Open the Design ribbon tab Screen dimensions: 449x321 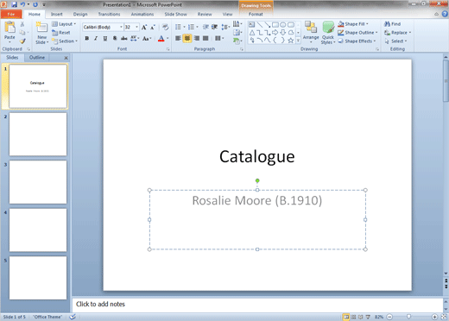pyautogui.click(x=80, y=14)
